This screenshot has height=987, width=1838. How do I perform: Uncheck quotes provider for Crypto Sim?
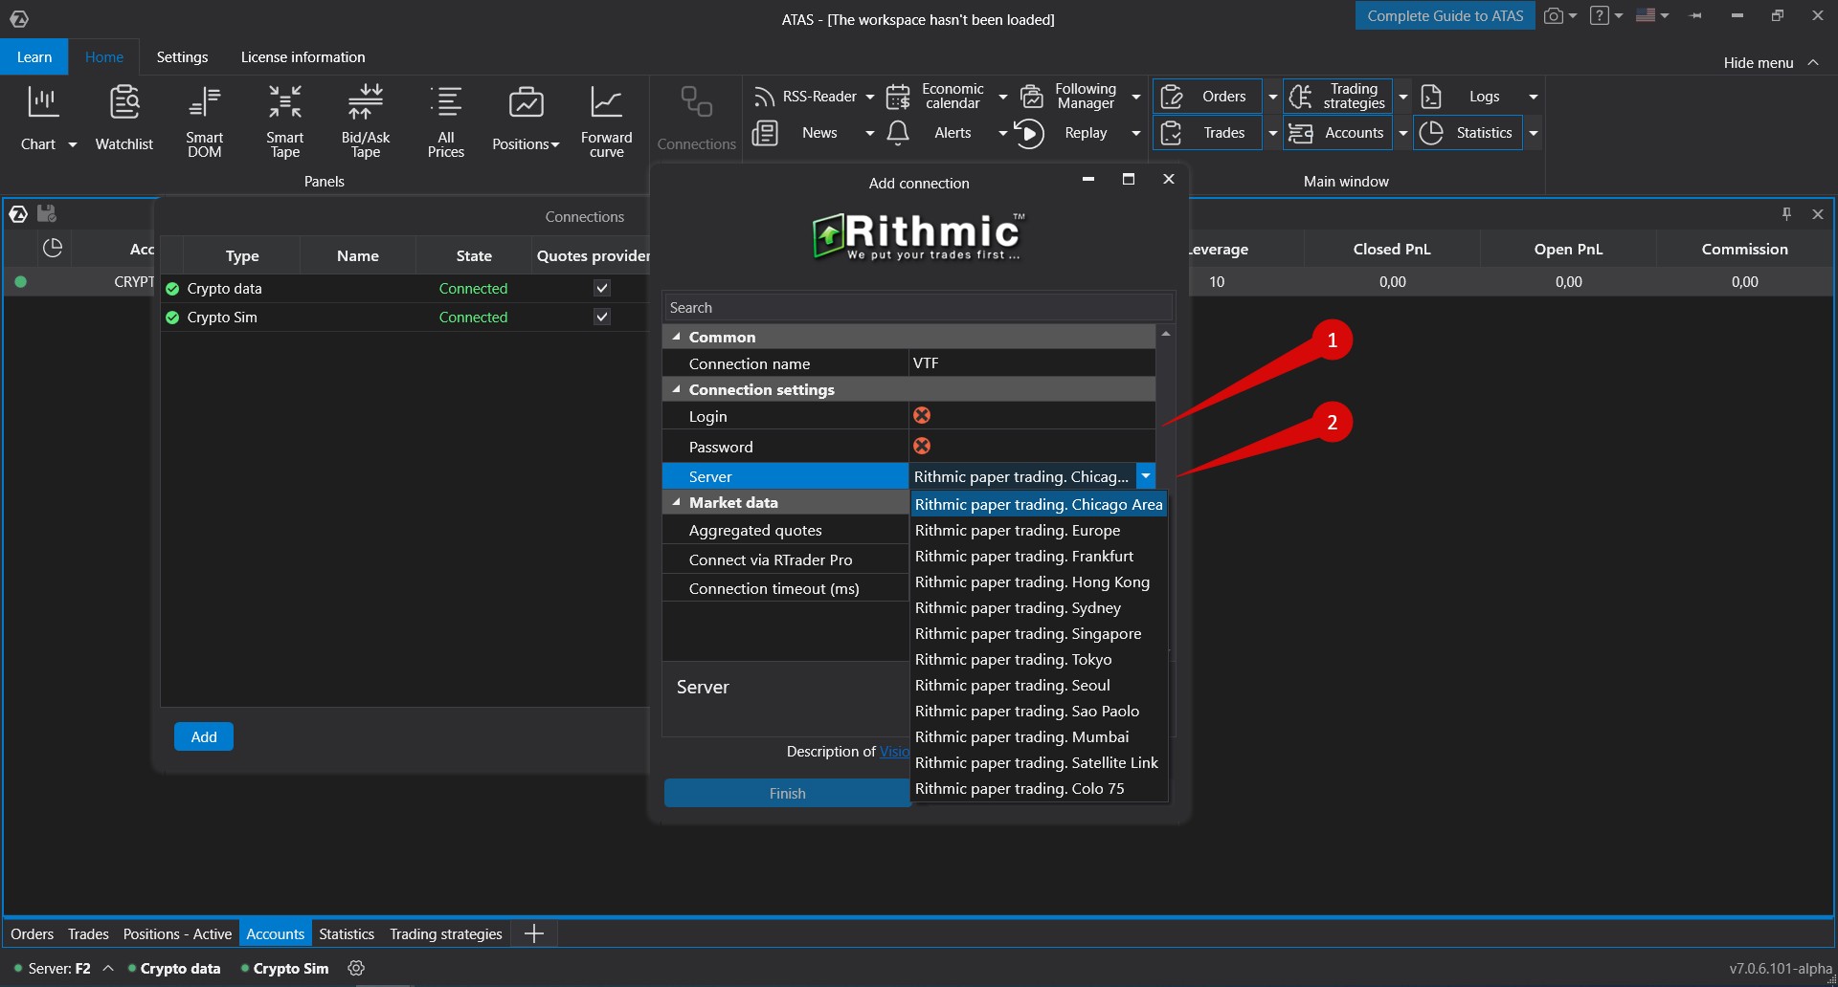[602, 317]
